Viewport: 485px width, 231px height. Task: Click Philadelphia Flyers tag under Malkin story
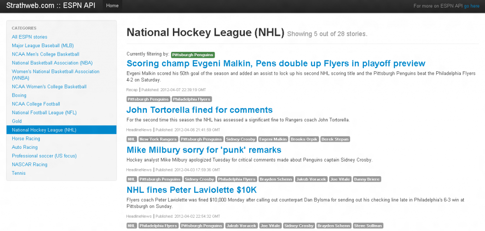192,99
